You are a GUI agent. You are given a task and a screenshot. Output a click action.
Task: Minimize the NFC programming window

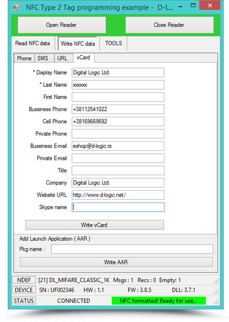(181, 7)
